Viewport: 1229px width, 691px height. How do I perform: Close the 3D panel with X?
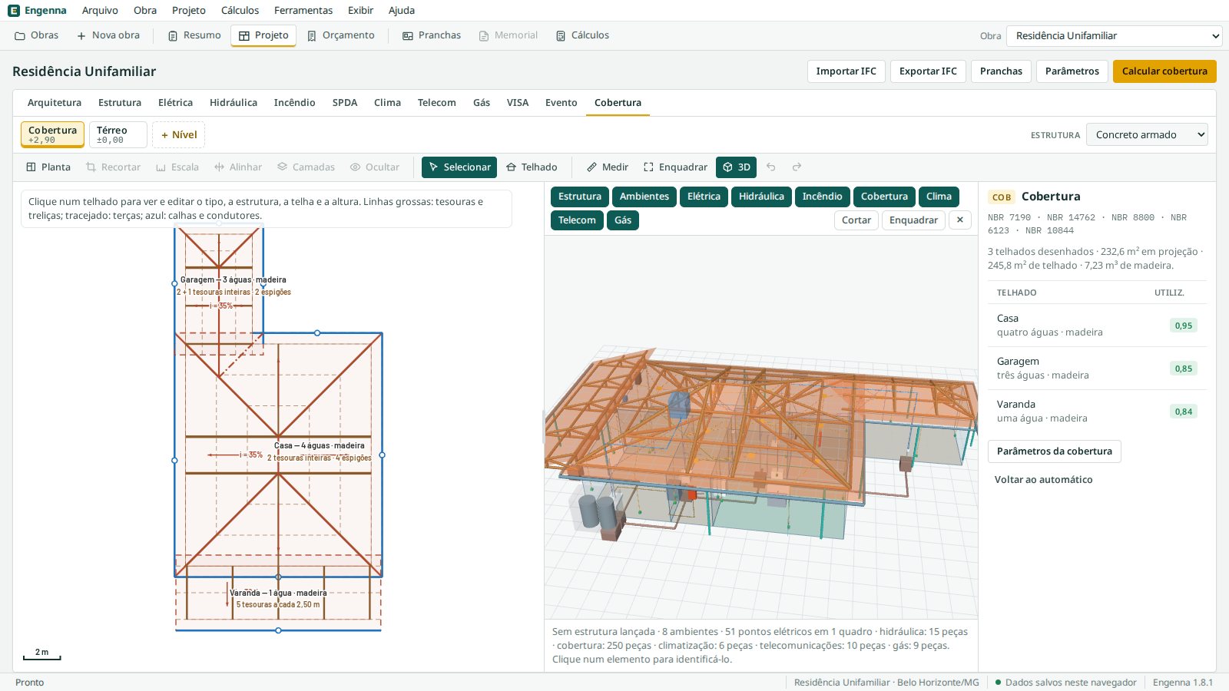(960, 220)
